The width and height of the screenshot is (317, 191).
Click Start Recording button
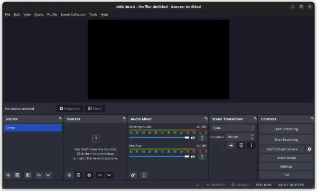[286, 139]
